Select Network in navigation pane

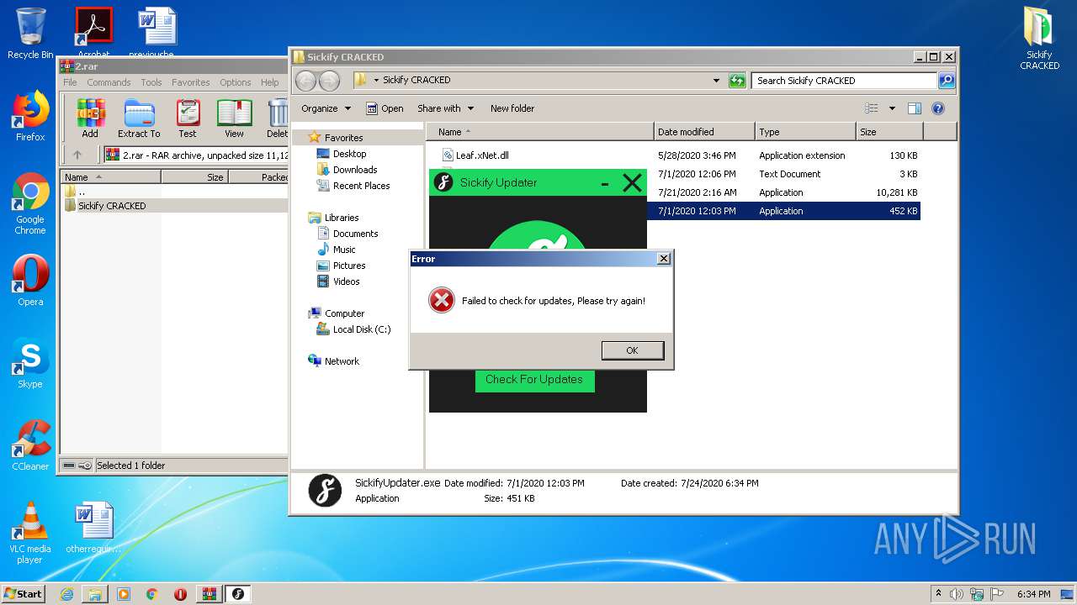[342, 361]
